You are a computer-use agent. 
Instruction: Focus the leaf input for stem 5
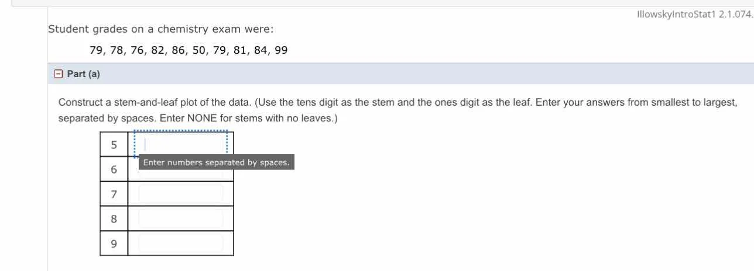point(180,144)
